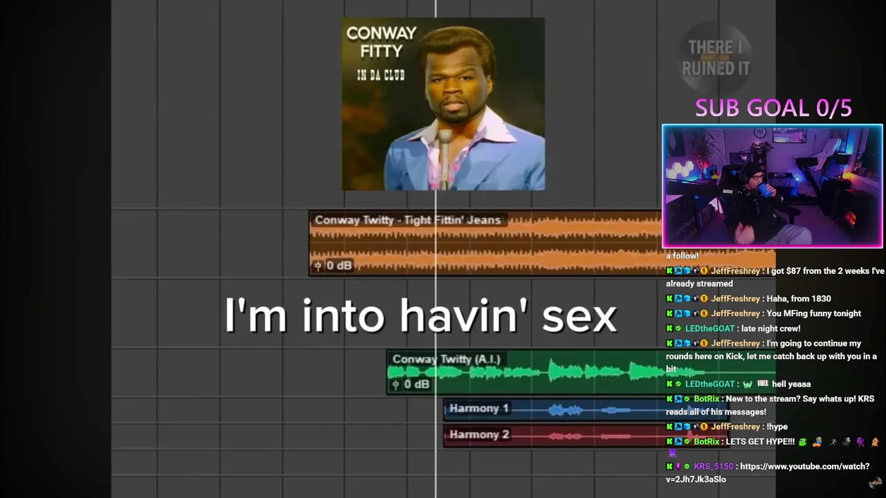This screenshot has width=886, height=498.
Task: Open the YouTube link posted by KRS_5150
Action: [x=768, y=472]
